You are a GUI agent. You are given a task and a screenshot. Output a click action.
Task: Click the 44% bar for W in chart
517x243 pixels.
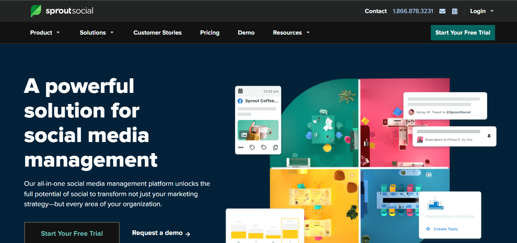point(273,234)
